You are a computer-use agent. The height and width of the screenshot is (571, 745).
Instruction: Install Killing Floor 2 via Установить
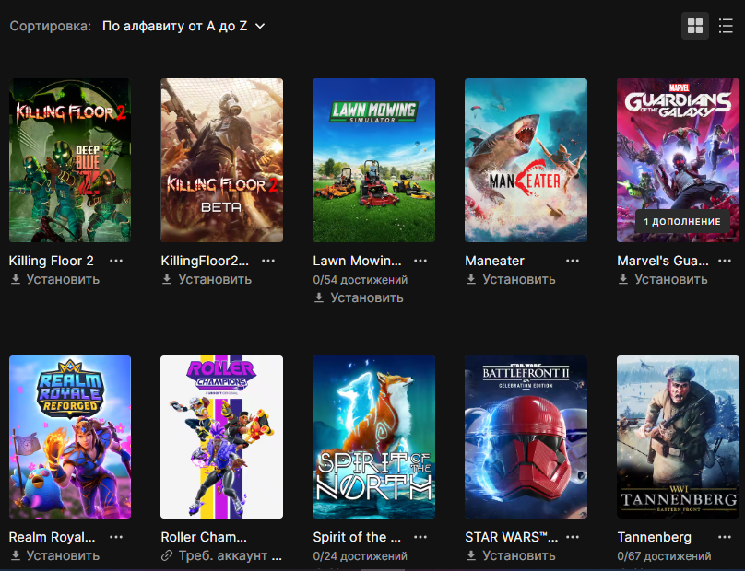coord(63,279)
